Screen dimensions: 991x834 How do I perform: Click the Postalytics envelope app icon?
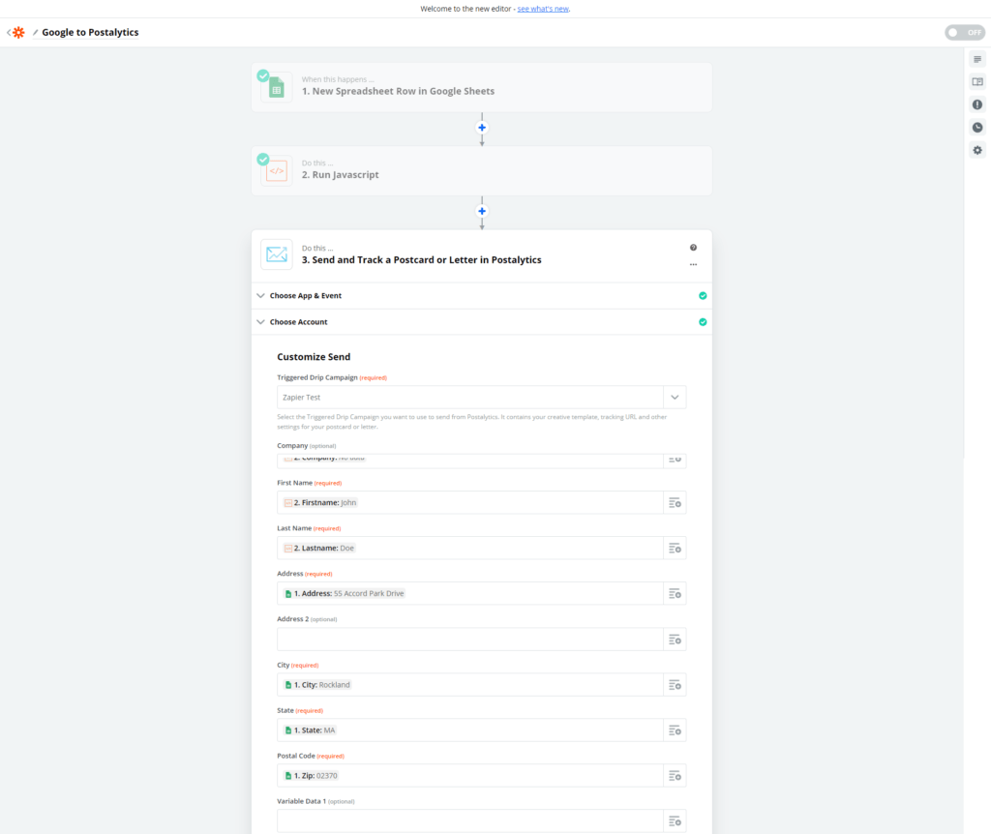pyautogui.click(x=276, y=254)
